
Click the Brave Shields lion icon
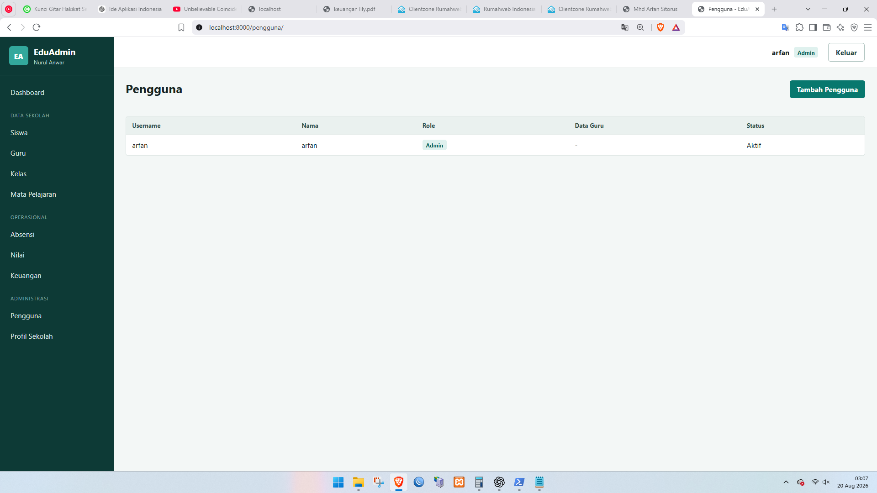pos(660,27)
